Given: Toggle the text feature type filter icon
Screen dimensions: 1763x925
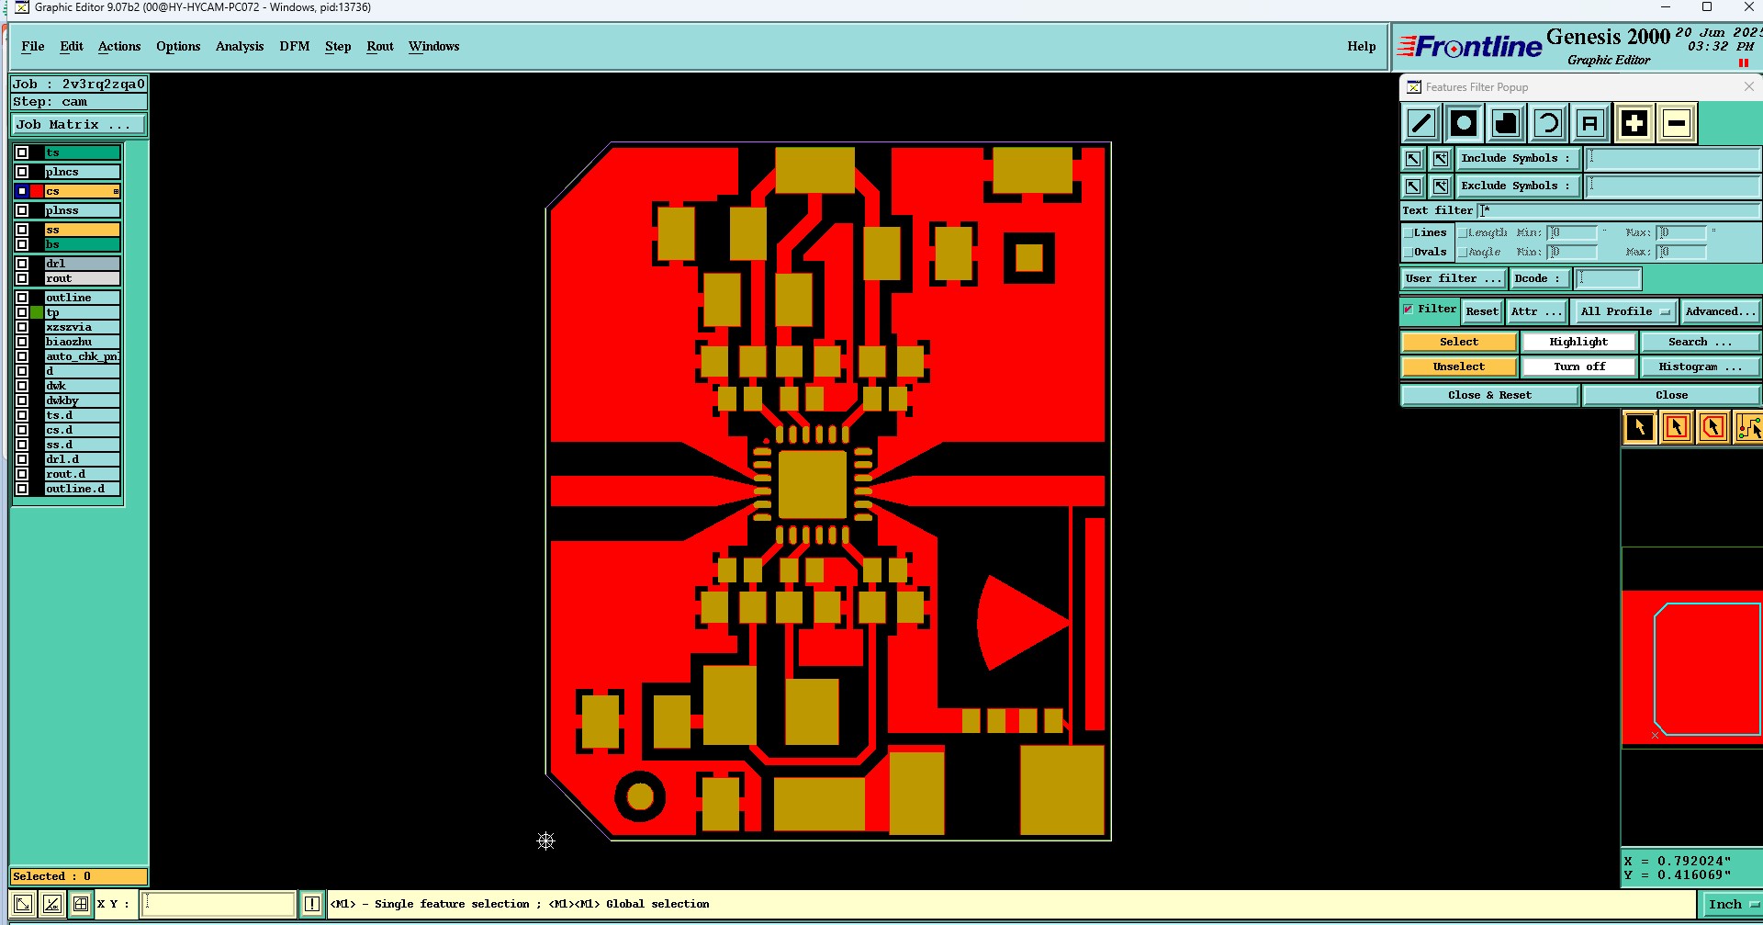Looking at the screenshot, I should coord(1590,123).
